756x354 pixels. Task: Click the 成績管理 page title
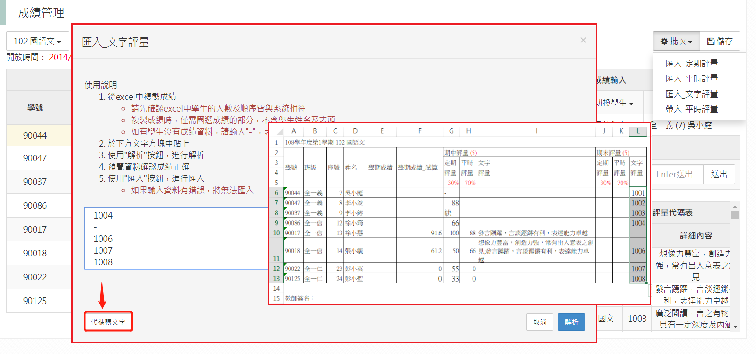[41, 13]
